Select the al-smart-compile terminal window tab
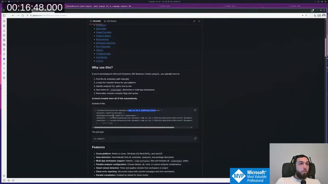 pyautogui.click(x=99, y=6)
